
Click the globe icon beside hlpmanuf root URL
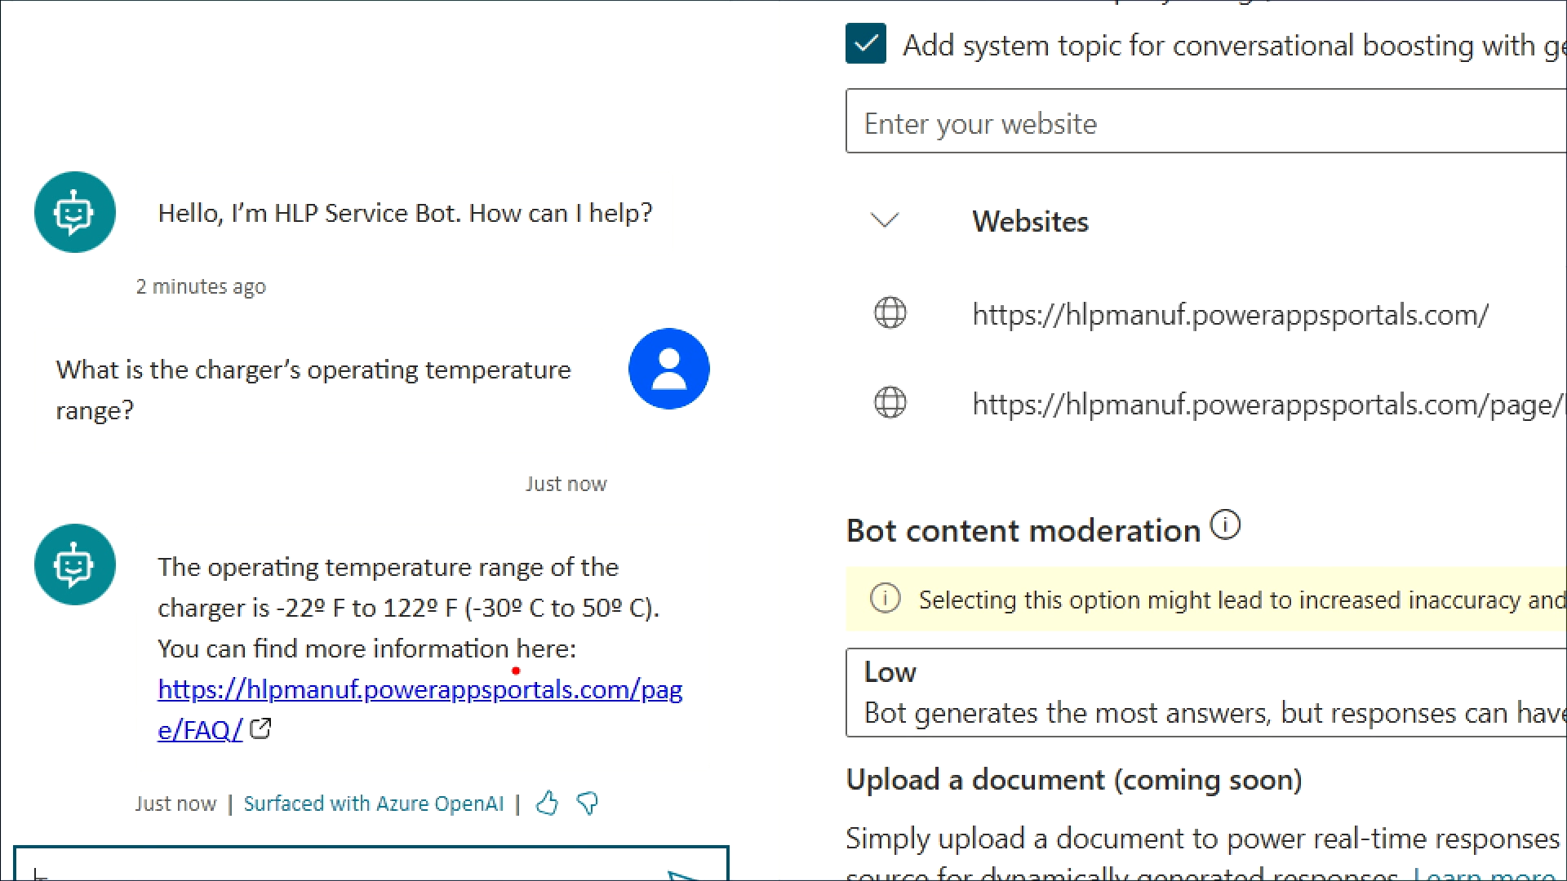point(890,313)
